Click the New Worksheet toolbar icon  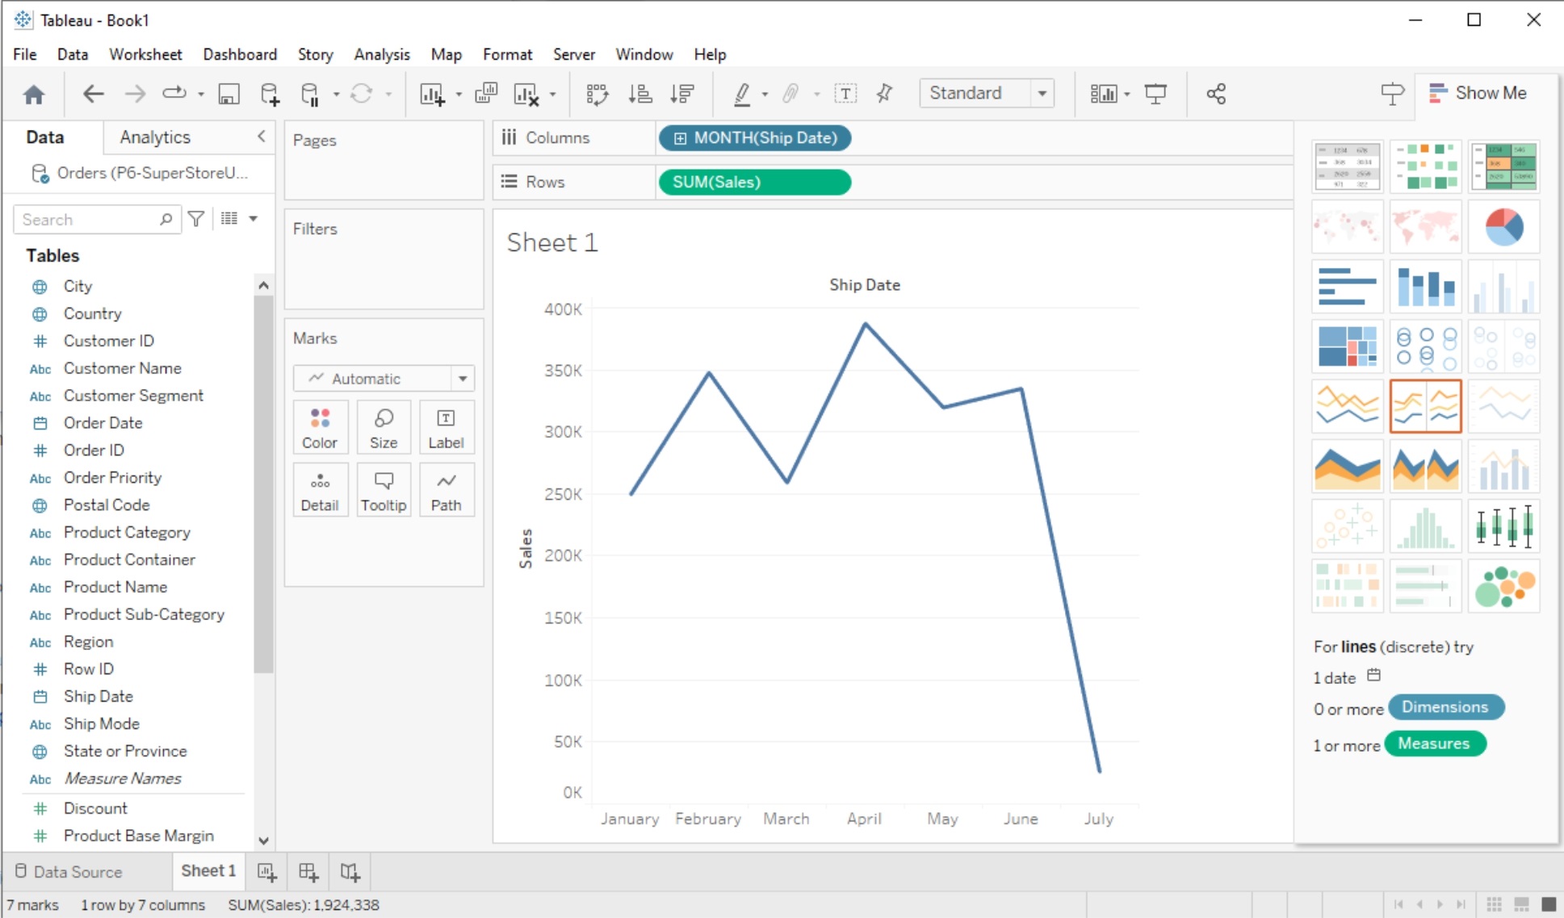pos(432,94)
